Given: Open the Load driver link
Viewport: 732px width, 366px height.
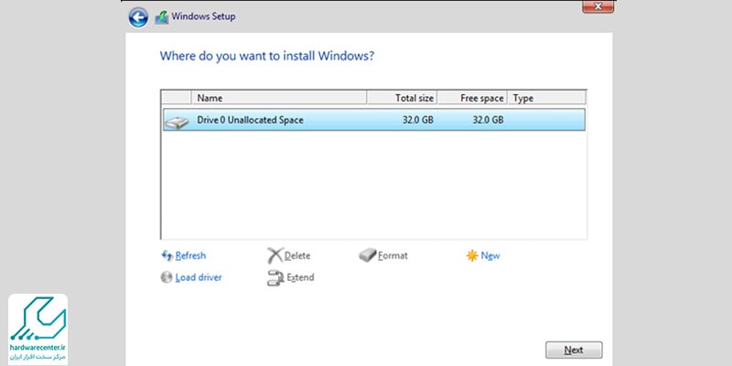Looking at the screenshot, I should pos(199,277).
